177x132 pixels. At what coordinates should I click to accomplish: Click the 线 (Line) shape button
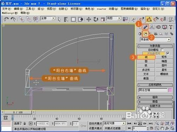tap(146, 57)
